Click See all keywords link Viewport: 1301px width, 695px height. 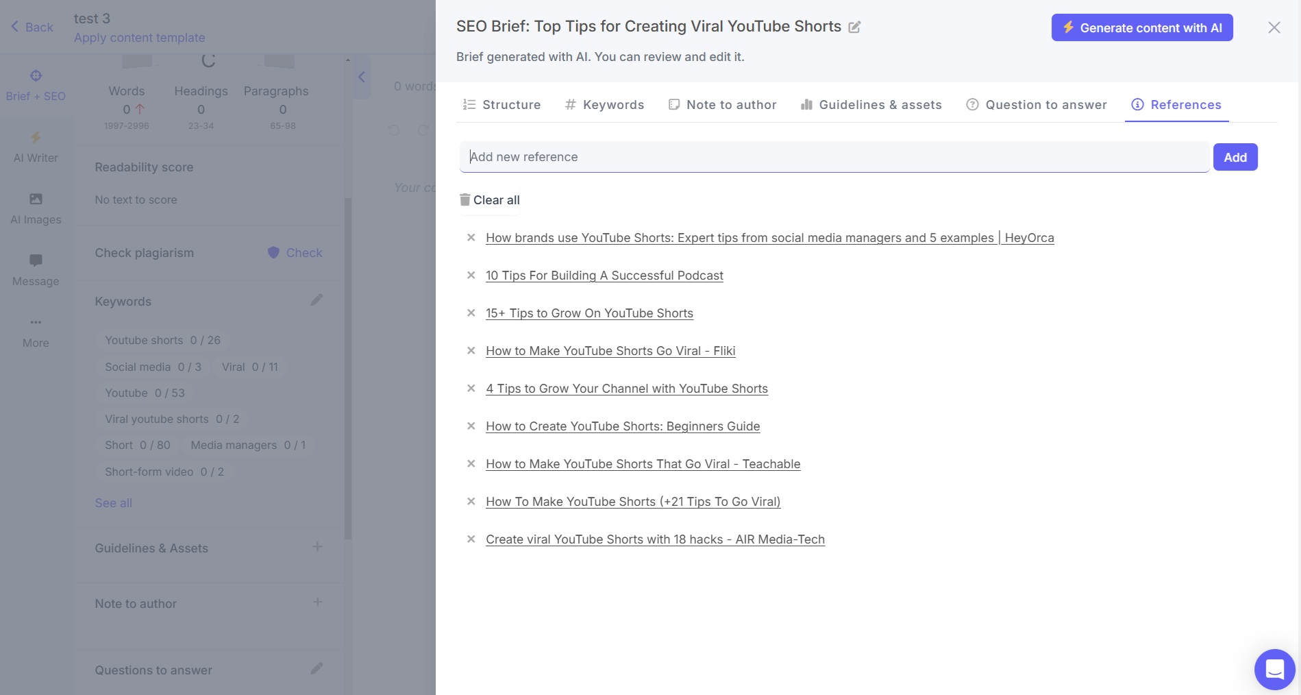[113, 503]
